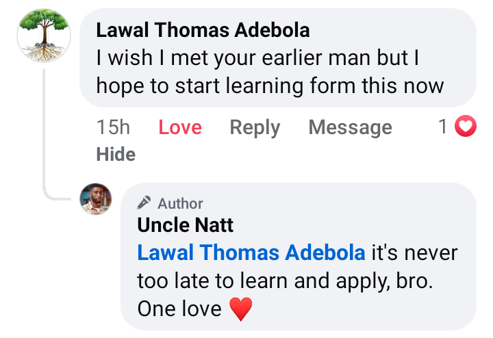493x338 pixels.
Task: Hide Lawal Thomas Adebola's comment
Action: point(116,155)
